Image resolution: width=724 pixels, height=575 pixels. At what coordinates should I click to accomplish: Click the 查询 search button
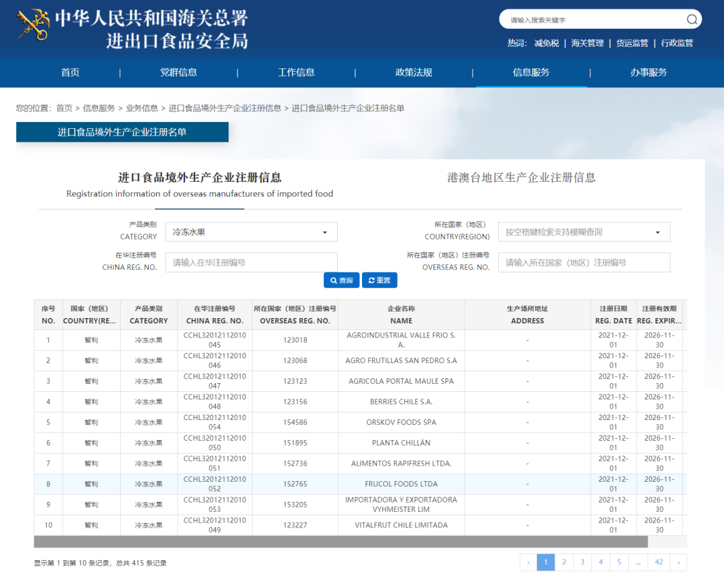tap(341, 280)
